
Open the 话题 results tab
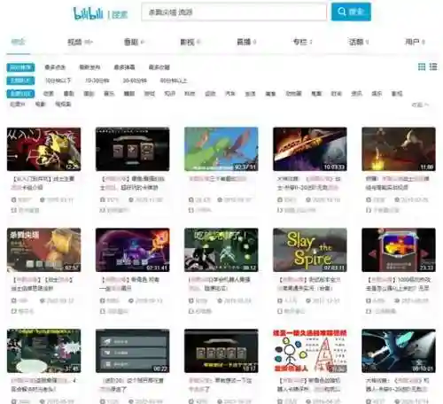[x=359, y=43]
